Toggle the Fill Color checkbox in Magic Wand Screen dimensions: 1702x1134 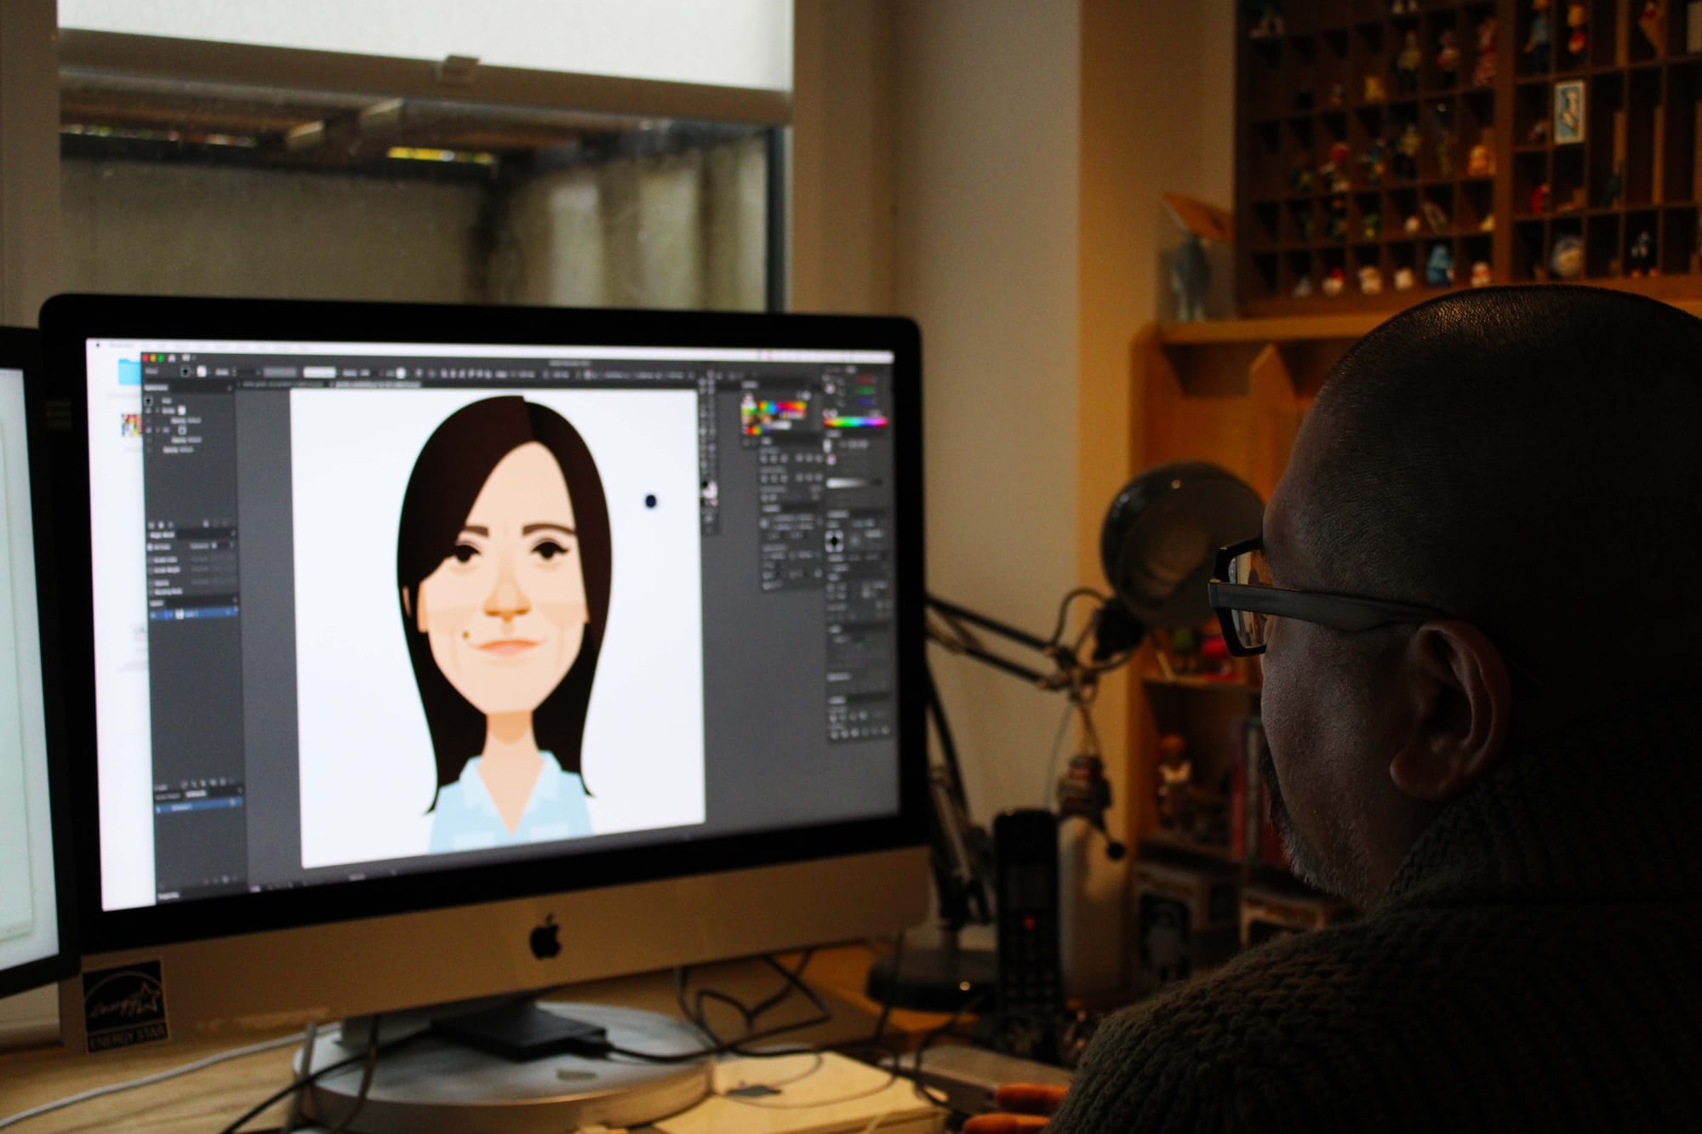pos(150,547)
